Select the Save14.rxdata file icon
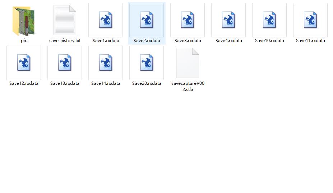This screenshot has height=193, width=333. tap(106, 63)
